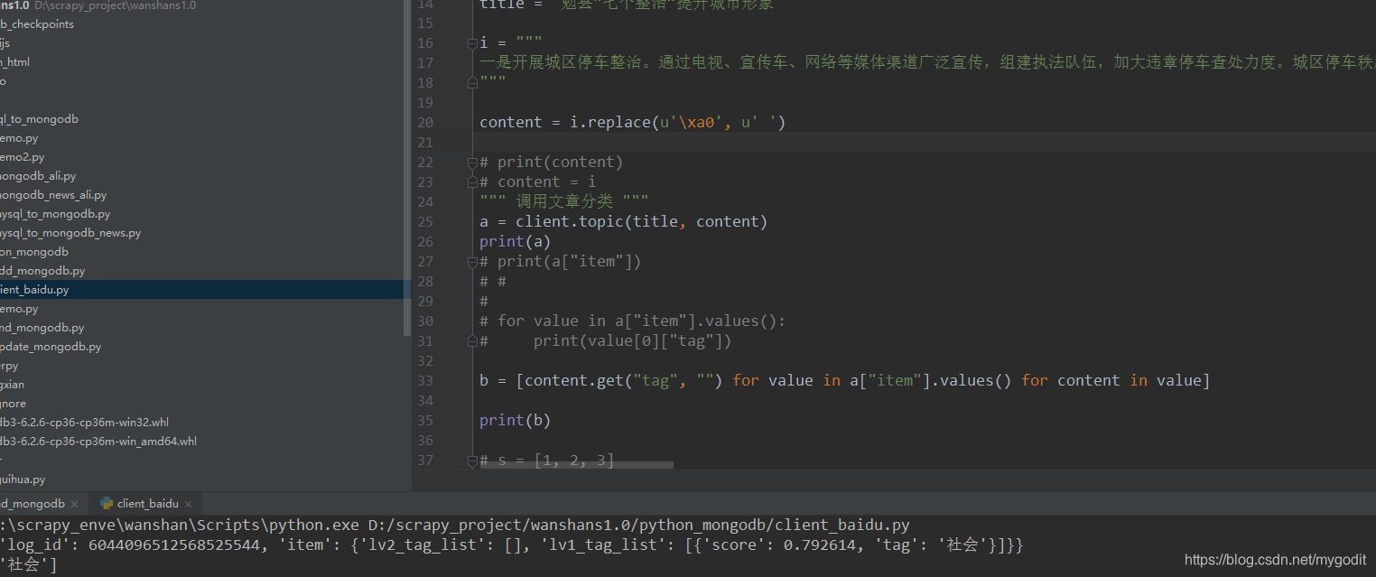Open the file ending in emo2.py
Viewport: 1376px width, 577px height.
click(22, 157)
